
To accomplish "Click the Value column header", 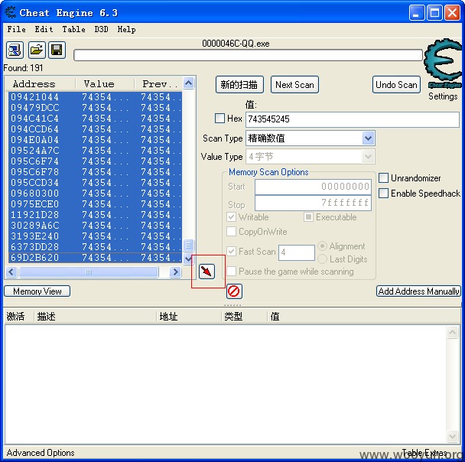I will pos(105,84).
